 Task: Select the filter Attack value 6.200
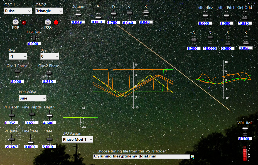coord(194,48)
